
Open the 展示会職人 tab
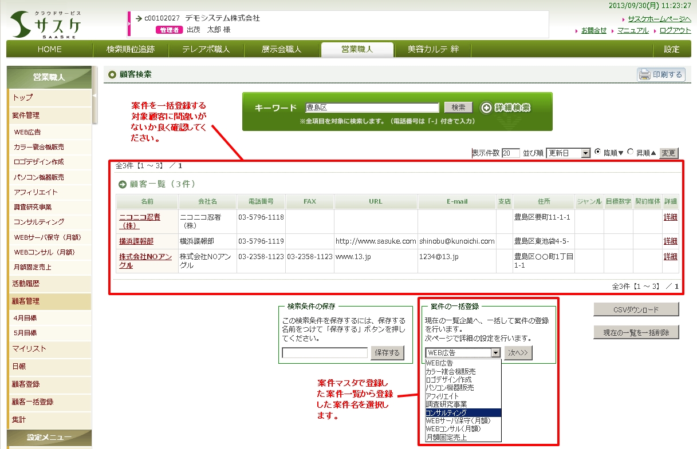point(281,49)
